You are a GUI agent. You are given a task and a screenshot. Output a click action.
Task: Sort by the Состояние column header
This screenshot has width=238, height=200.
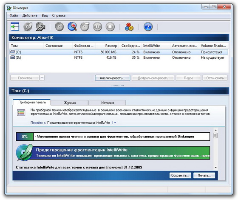(x=58, y=46)
